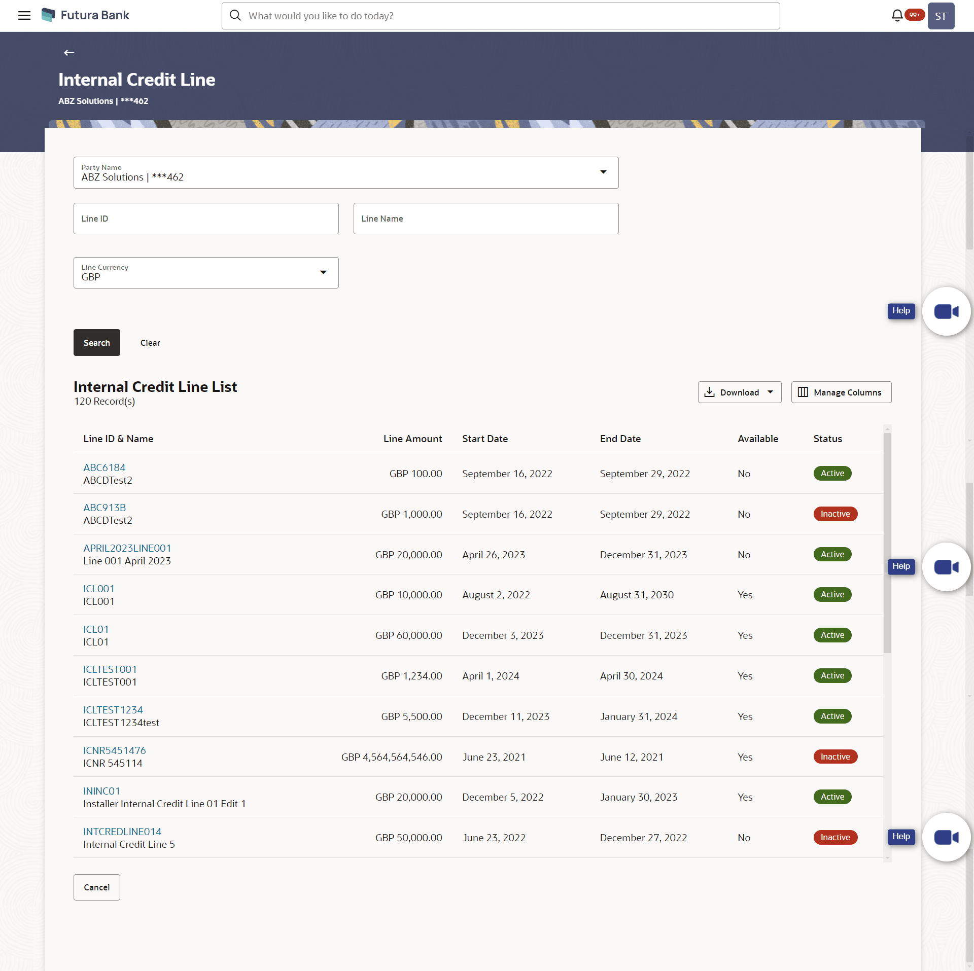Click the topmost video camera help icon
Screen dimensions: 974x971
946,311
